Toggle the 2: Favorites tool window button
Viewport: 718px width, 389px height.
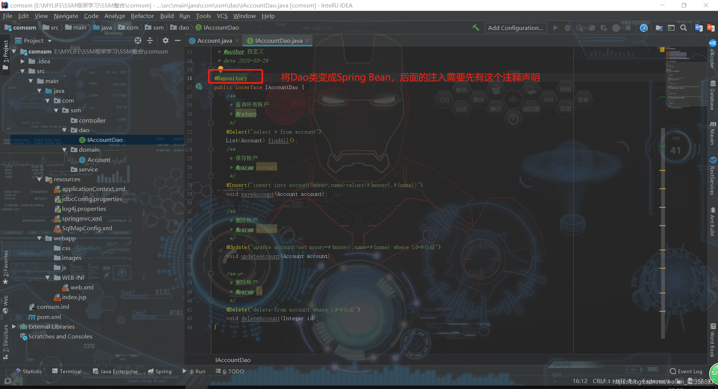(x=5, y=267)
